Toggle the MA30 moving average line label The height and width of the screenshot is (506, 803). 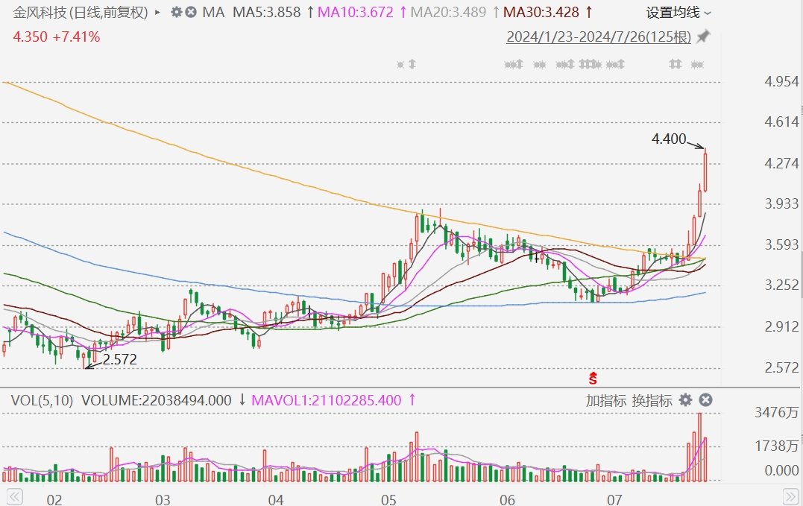tap(541, 13)
